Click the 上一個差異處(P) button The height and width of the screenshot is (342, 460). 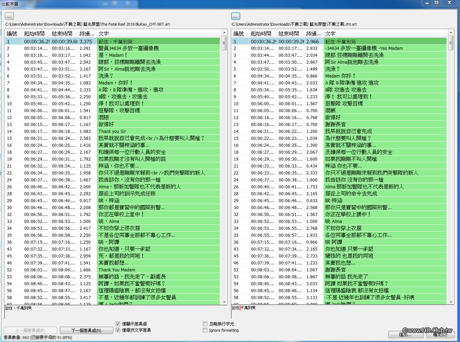30,330
